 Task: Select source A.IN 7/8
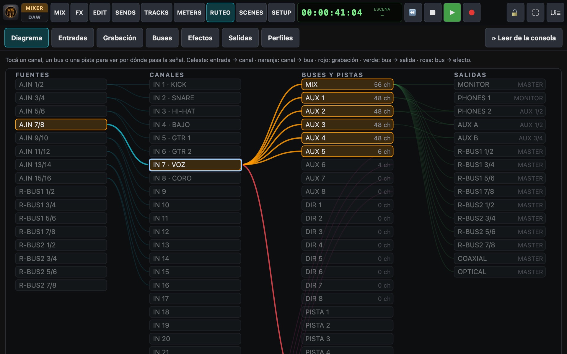point(61,124)
